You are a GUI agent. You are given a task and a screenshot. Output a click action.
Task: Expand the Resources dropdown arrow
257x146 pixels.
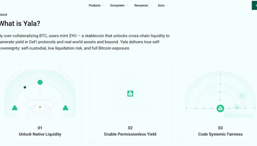[151, 6]
